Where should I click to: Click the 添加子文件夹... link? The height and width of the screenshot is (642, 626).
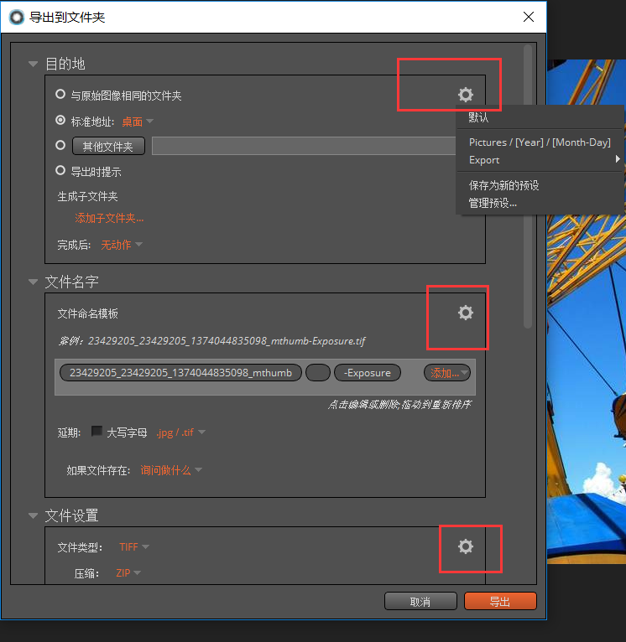109,218
